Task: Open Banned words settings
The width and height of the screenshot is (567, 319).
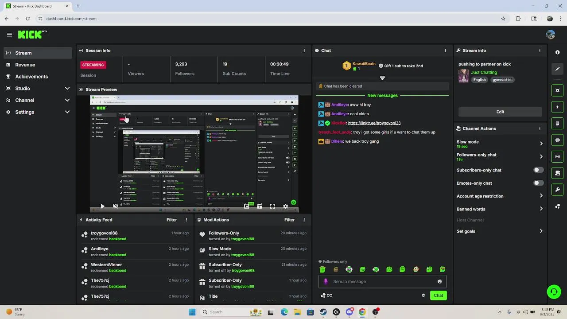Action: [500, 209]
